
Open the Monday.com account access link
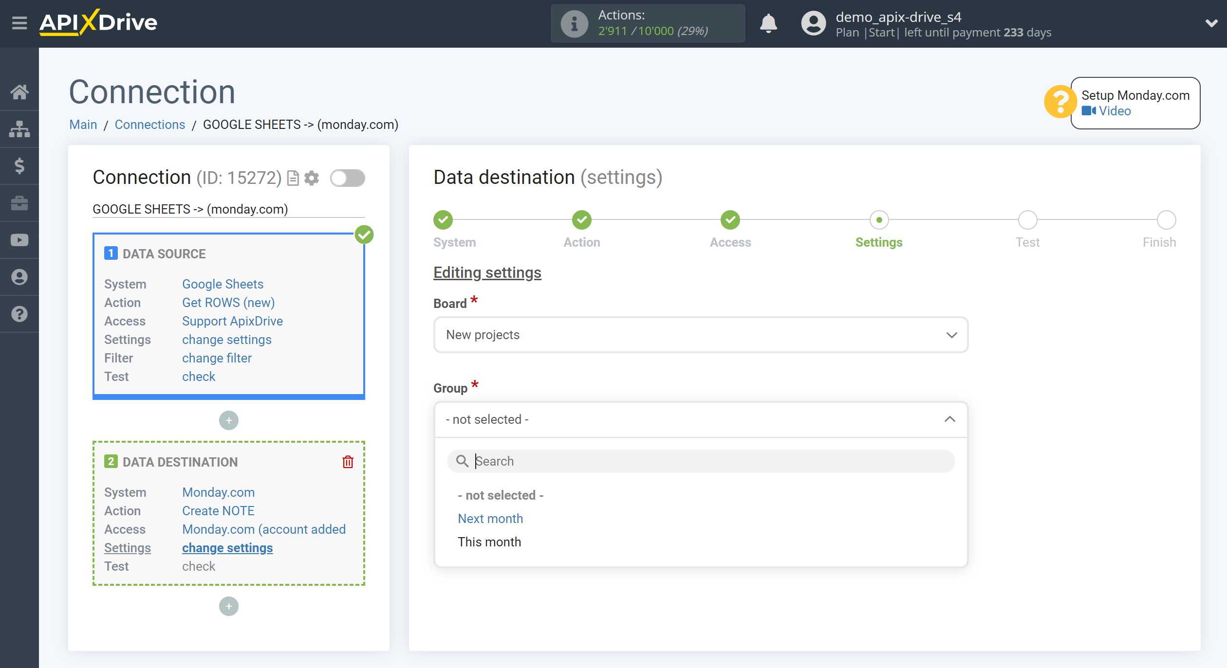coord(264,529)
